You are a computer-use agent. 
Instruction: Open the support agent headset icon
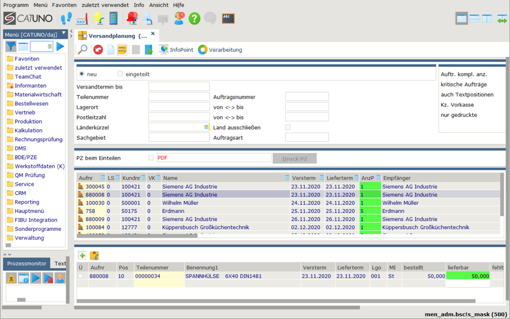[179, 18]
